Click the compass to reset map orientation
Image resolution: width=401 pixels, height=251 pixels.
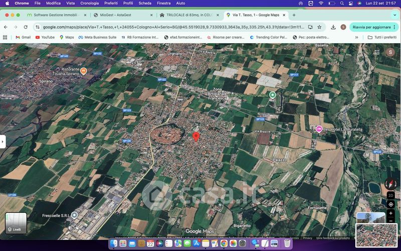click(x=390, y=184)
